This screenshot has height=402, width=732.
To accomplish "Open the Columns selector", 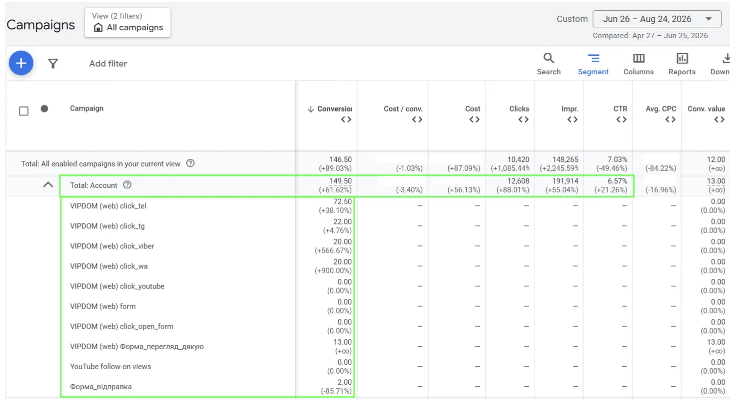I will (639, 64).
